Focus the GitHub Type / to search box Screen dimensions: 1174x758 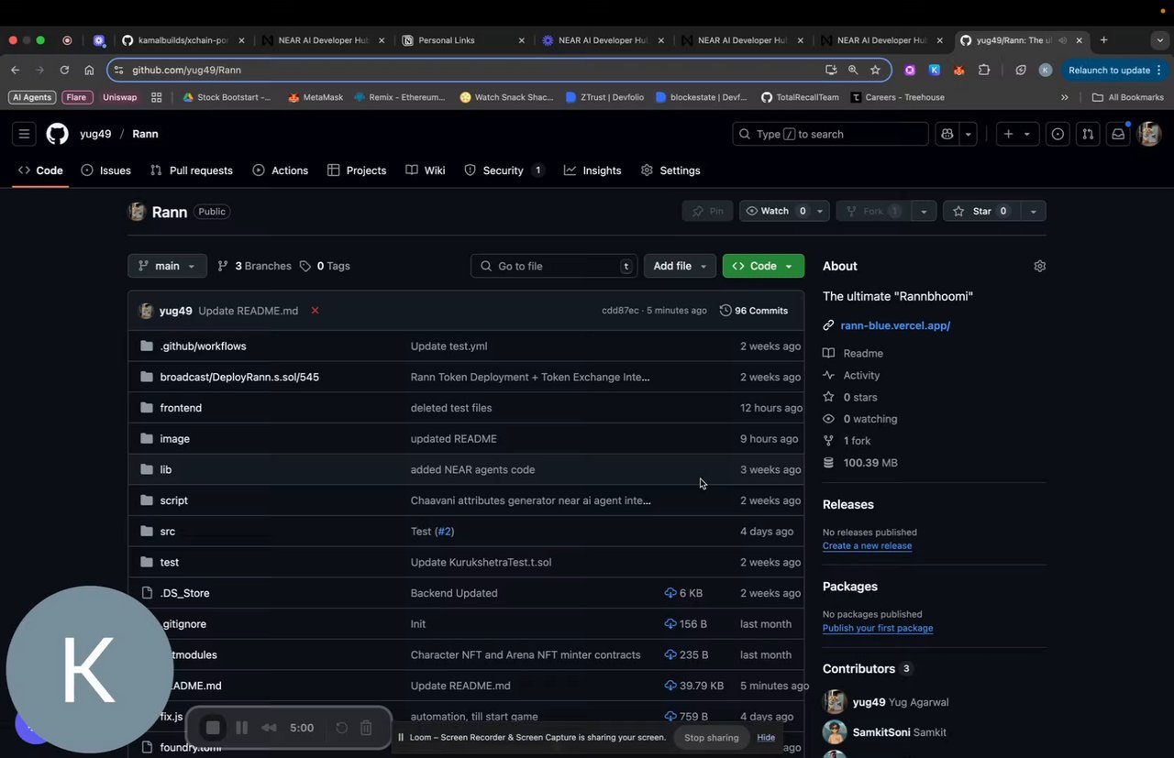point(830,134)
